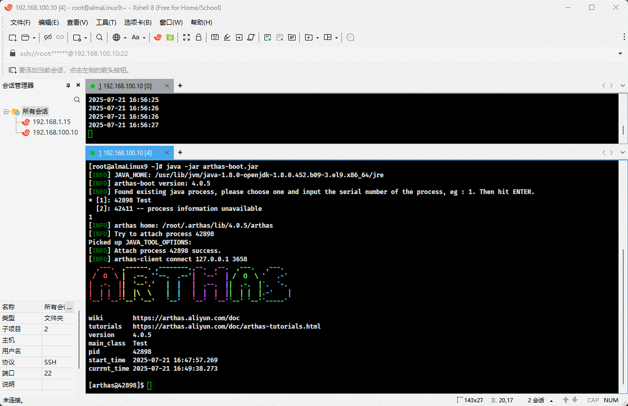Open the 窗口(W) menu

171,23
